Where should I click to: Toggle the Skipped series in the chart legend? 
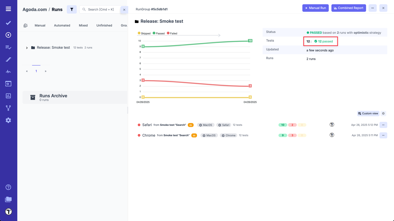point(144,33)
